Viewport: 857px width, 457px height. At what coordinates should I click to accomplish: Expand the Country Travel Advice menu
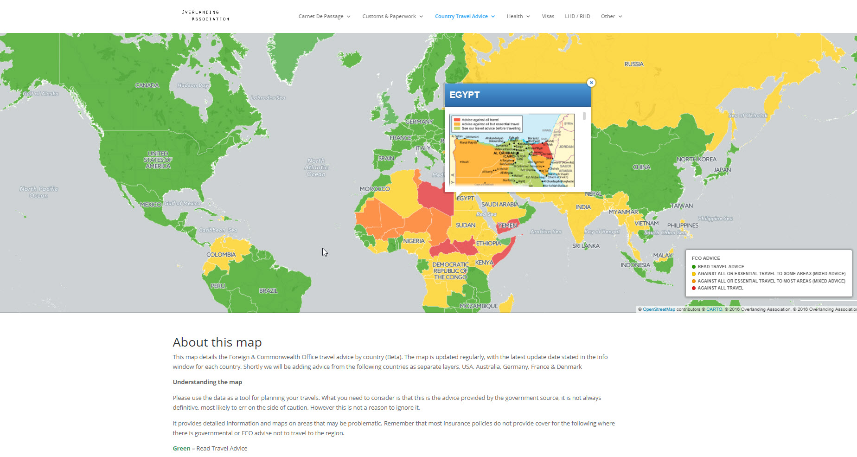[465, 16]
